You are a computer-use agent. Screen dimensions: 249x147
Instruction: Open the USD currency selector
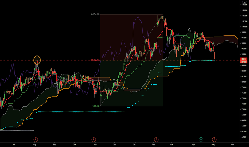coord(244,3)
